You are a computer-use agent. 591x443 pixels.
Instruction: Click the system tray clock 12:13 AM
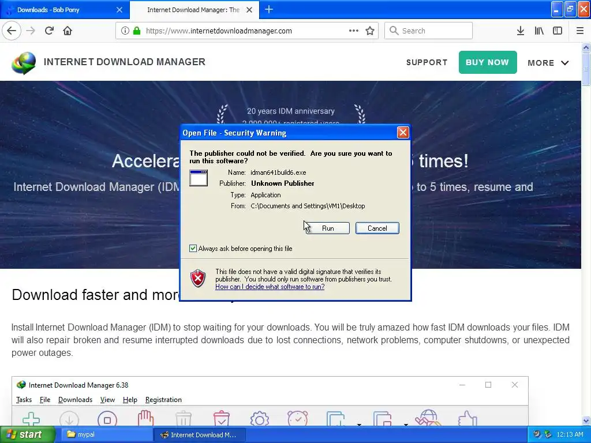click(570, 435)
